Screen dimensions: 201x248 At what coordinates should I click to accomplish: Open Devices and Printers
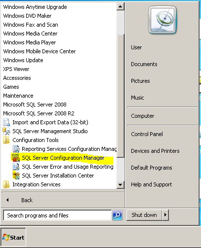coord(155,151)
